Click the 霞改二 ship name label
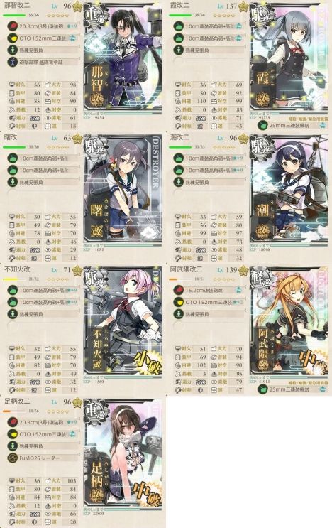The height and width of the screenshot is (528, 332). click(179, 6)
